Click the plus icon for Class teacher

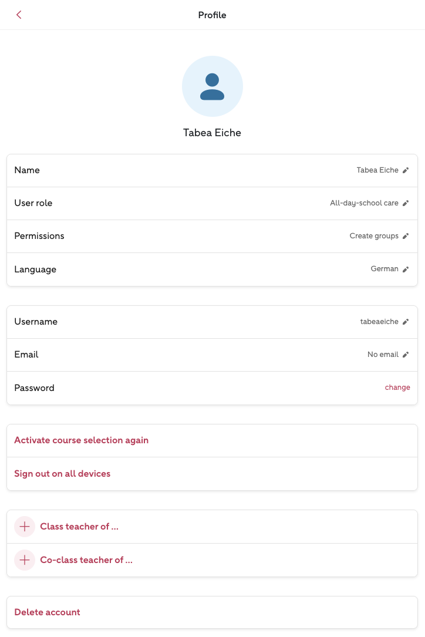(x=25, y=527)
